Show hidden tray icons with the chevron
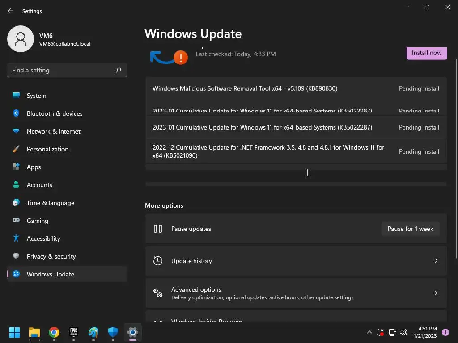This screenshot has width=458, height=343. tap(369, 332)
